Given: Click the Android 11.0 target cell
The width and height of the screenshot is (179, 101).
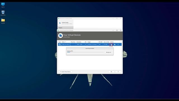Looking at the screenshot, I should coord(93,44).
